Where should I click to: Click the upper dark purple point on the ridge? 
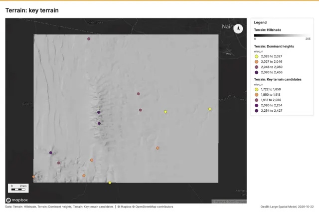(99, 112)
